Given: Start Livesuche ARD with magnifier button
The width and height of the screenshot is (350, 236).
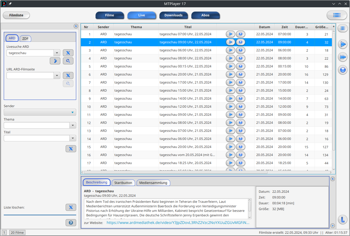Looking at the screenshot, I should tap(68, 61).
